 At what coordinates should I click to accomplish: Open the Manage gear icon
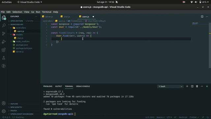tap(4, 111)
